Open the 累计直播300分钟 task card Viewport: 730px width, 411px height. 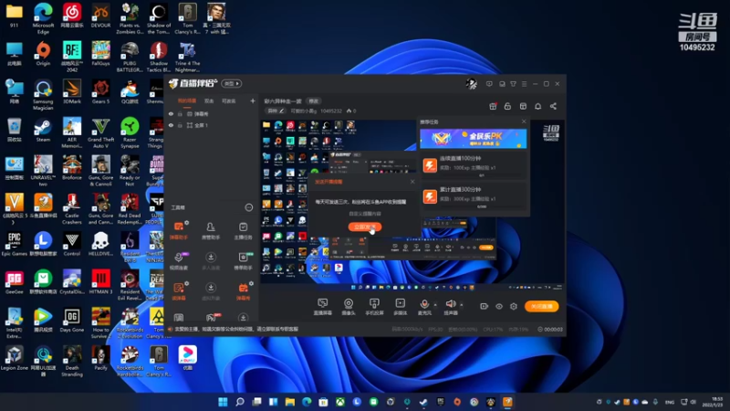[474, 196]
